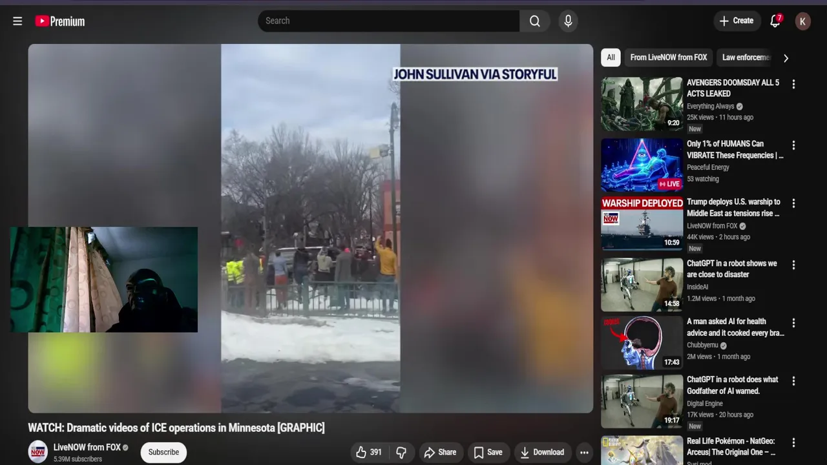Open the account avatar K menu
This screenshot has height=465, width=827.
802,21
